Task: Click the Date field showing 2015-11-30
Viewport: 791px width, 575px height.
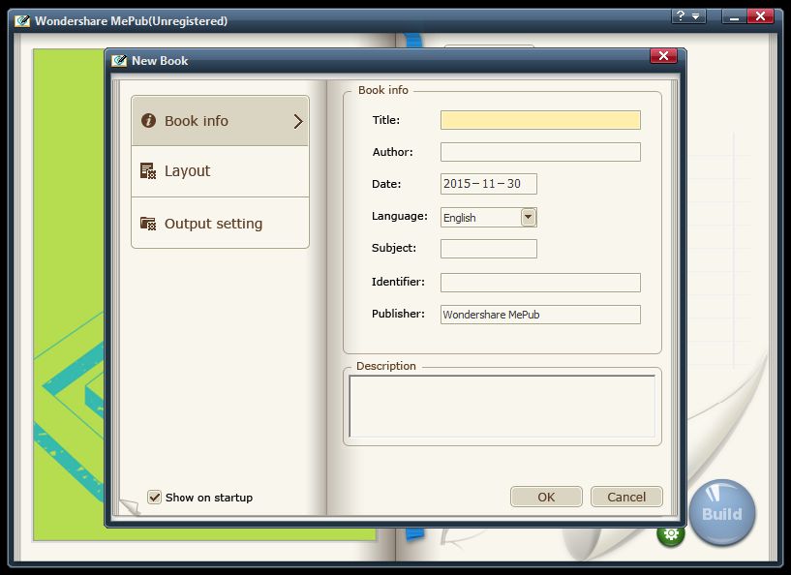Action: click(488, 184)
